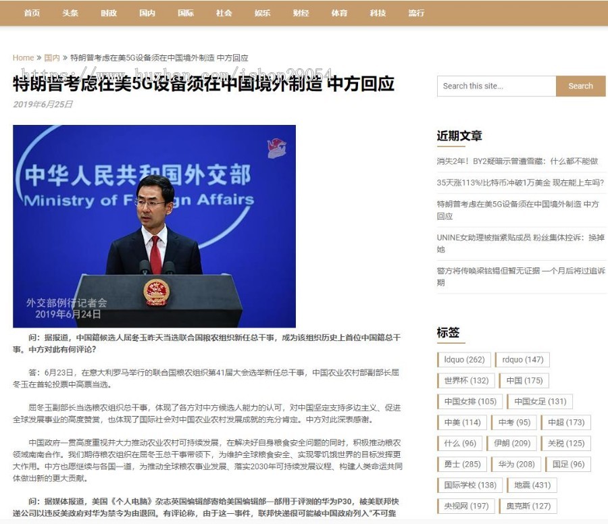Click the UNINE女助理 recent article link

(520, 237)
